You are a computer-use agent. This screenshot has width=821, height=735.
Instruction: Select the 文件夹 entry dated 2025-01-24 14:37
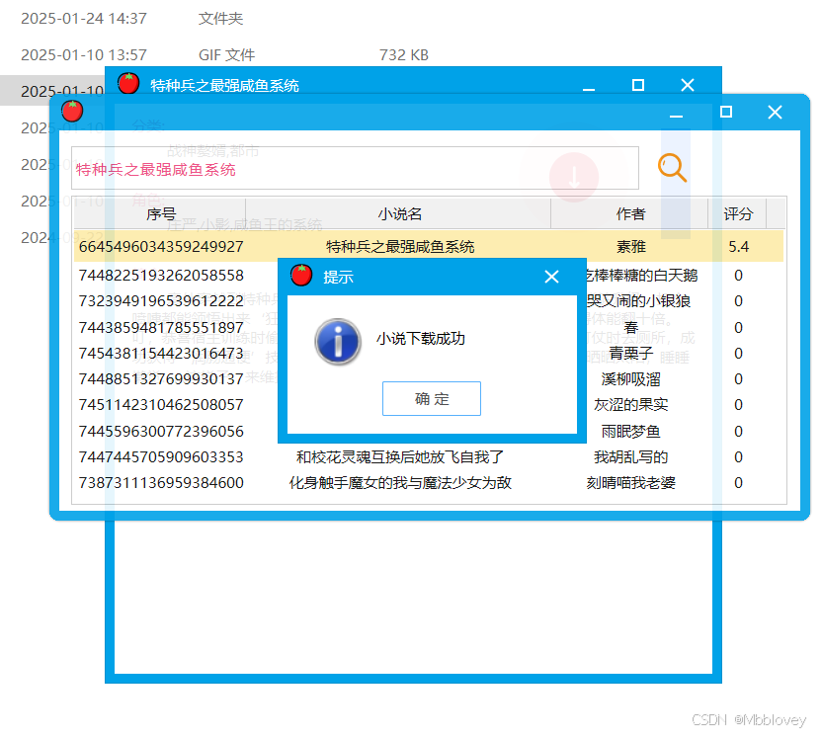(x=220, y=19)
